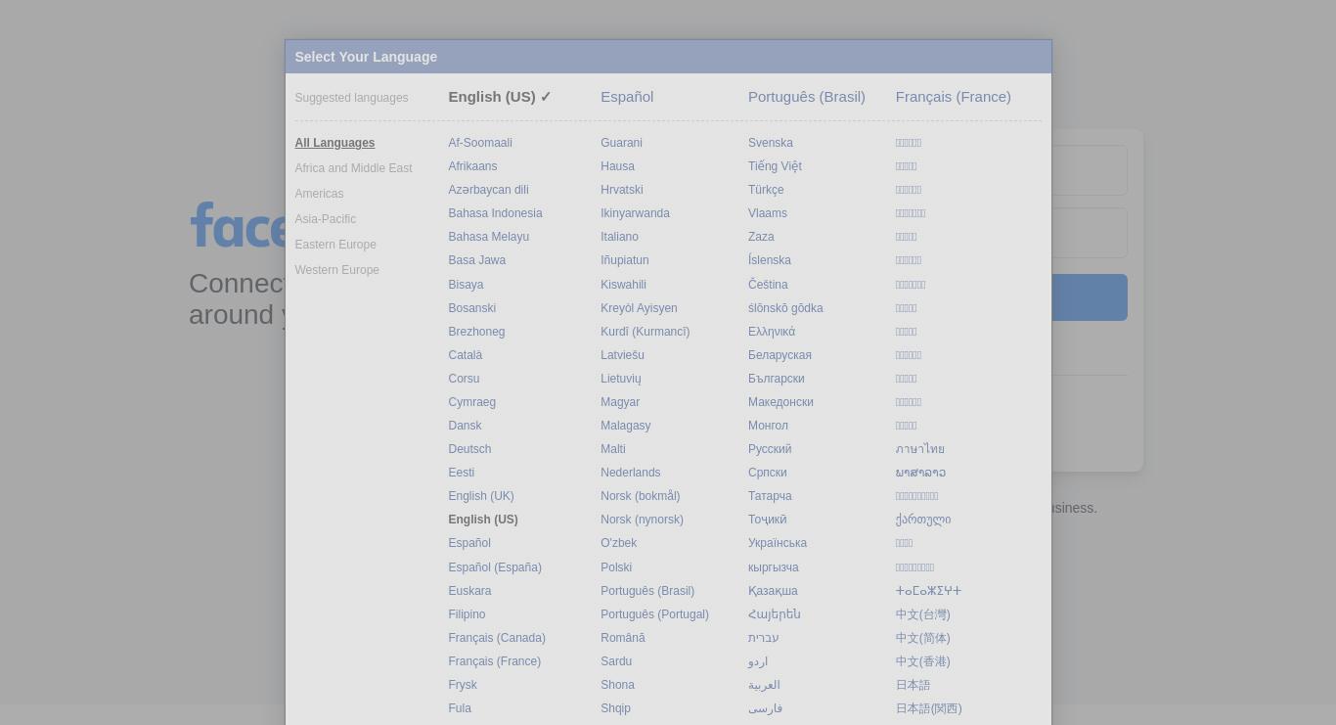
Task: Pick suggested language Español in top row
Action: pos(627,97)
